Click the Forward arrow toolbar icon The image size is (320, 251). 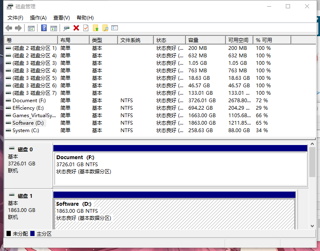pyautogui.click(x=18, y=28)
